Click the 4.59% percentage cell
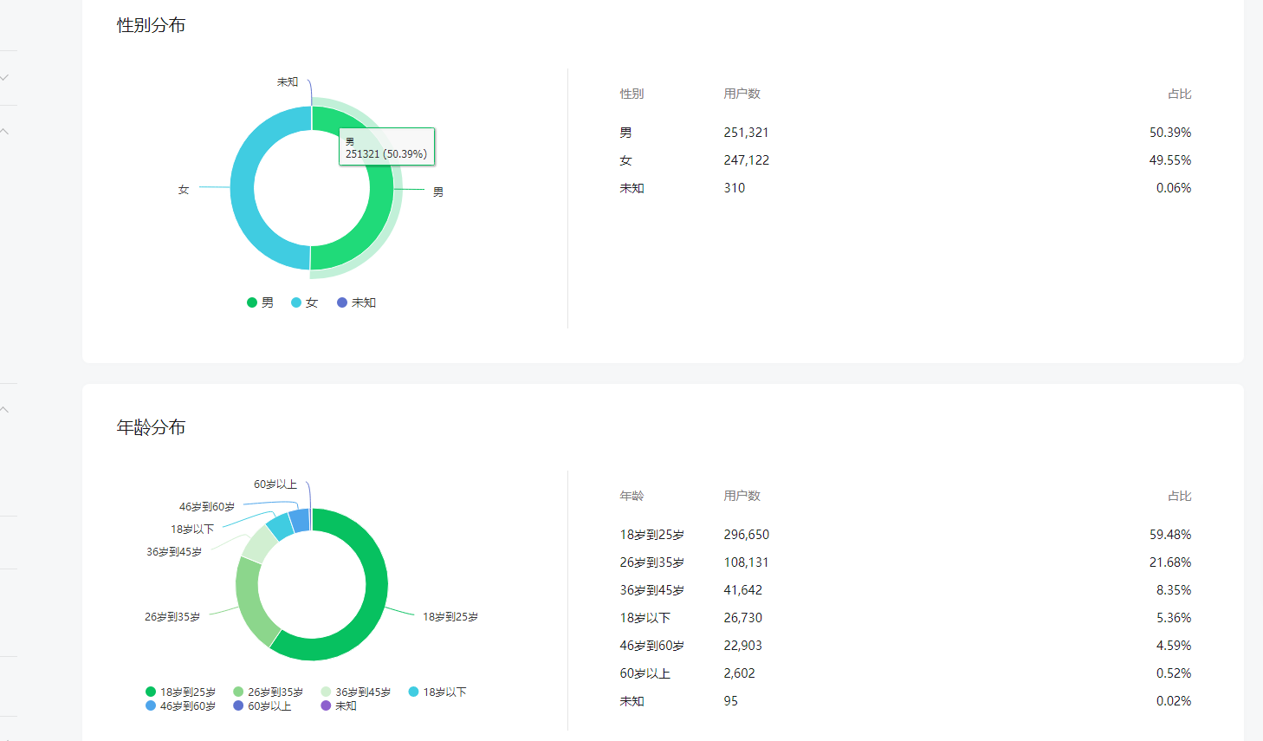Viewport: 1263px width, 741px height. 1174,646
